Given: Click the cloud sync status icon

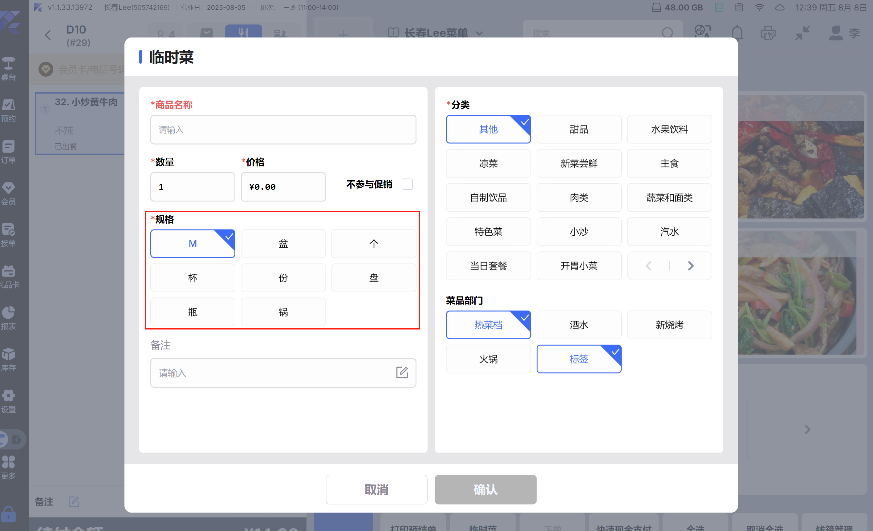Looking at the screenshot, I should point(779,7).
